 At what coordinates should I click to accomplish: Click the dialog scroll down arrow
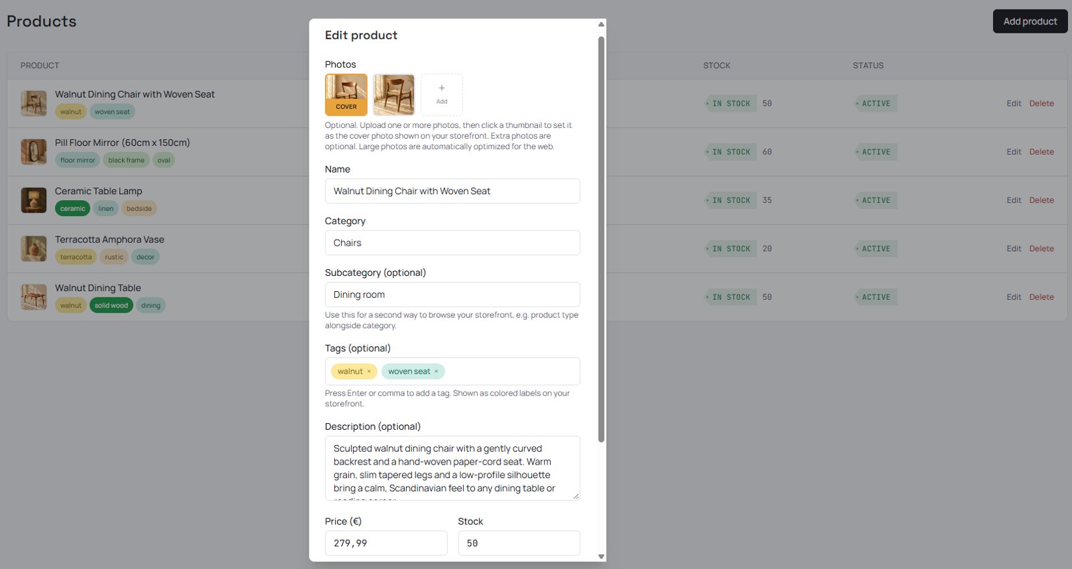(x=601, y=556)
